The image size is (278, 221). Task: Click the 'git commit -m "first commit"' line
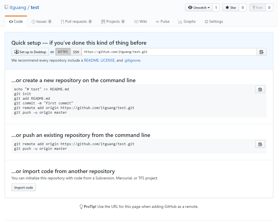point(44,103)
